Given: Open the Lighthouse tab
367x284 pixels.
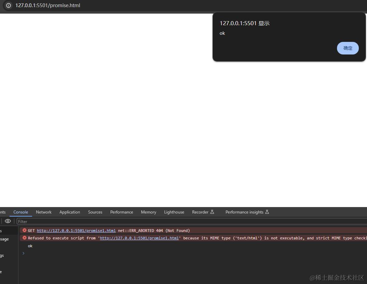Looking at the screenshot, I should 174,212.
